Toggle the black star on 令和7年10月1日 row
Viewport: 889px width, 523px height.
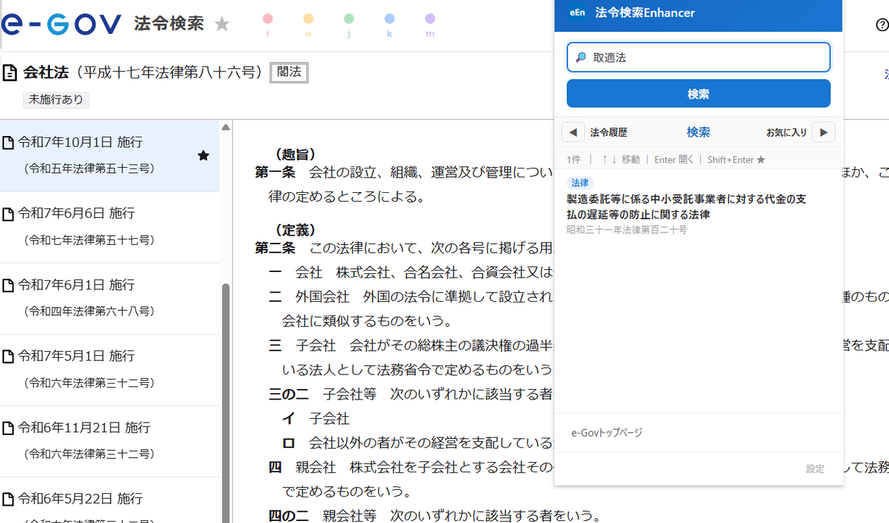203,155
